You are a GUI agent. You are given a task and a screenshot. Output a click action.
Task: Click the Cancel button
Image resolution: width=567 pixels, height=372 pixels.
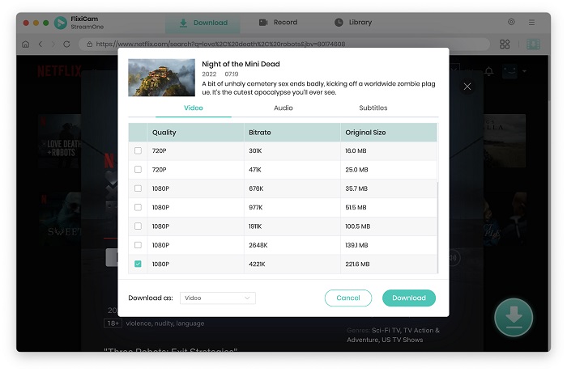[x=347, y=298]
